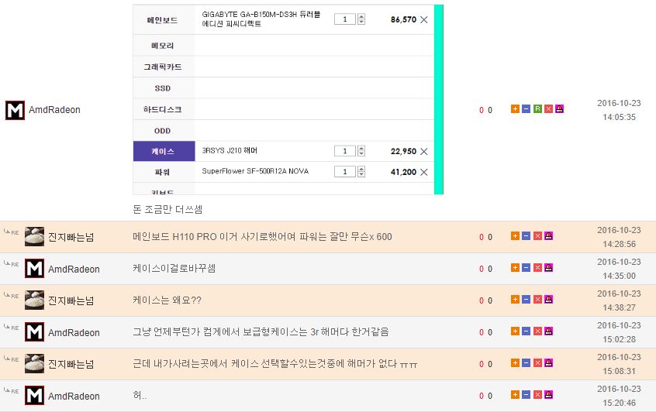Open the AmdRadeon M avatar on the 14:05:35 comment
The height and width of the screenshot is (412, 656).
15,110
